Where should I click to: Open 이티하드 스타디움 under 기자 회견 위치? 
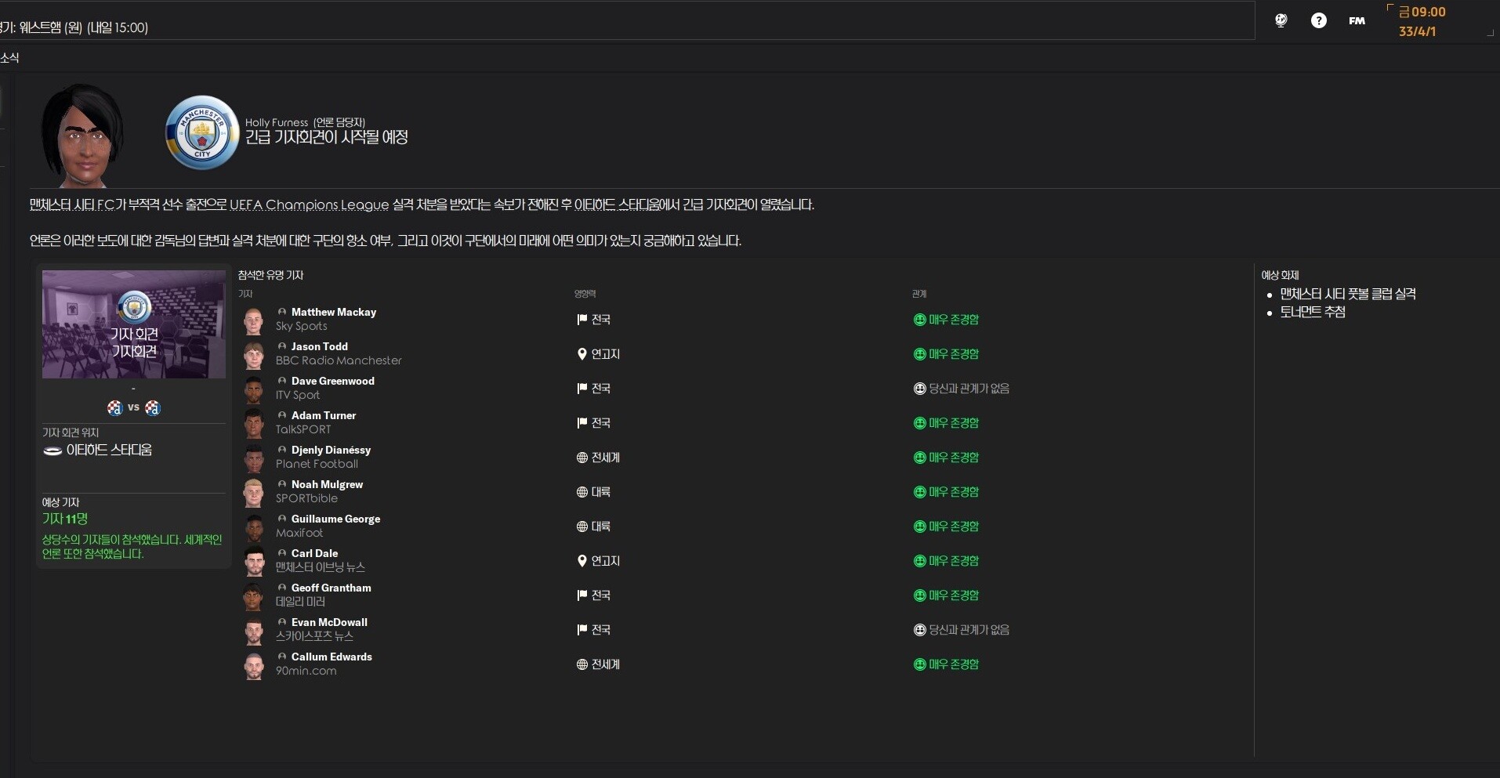click(x=109, y=451)
